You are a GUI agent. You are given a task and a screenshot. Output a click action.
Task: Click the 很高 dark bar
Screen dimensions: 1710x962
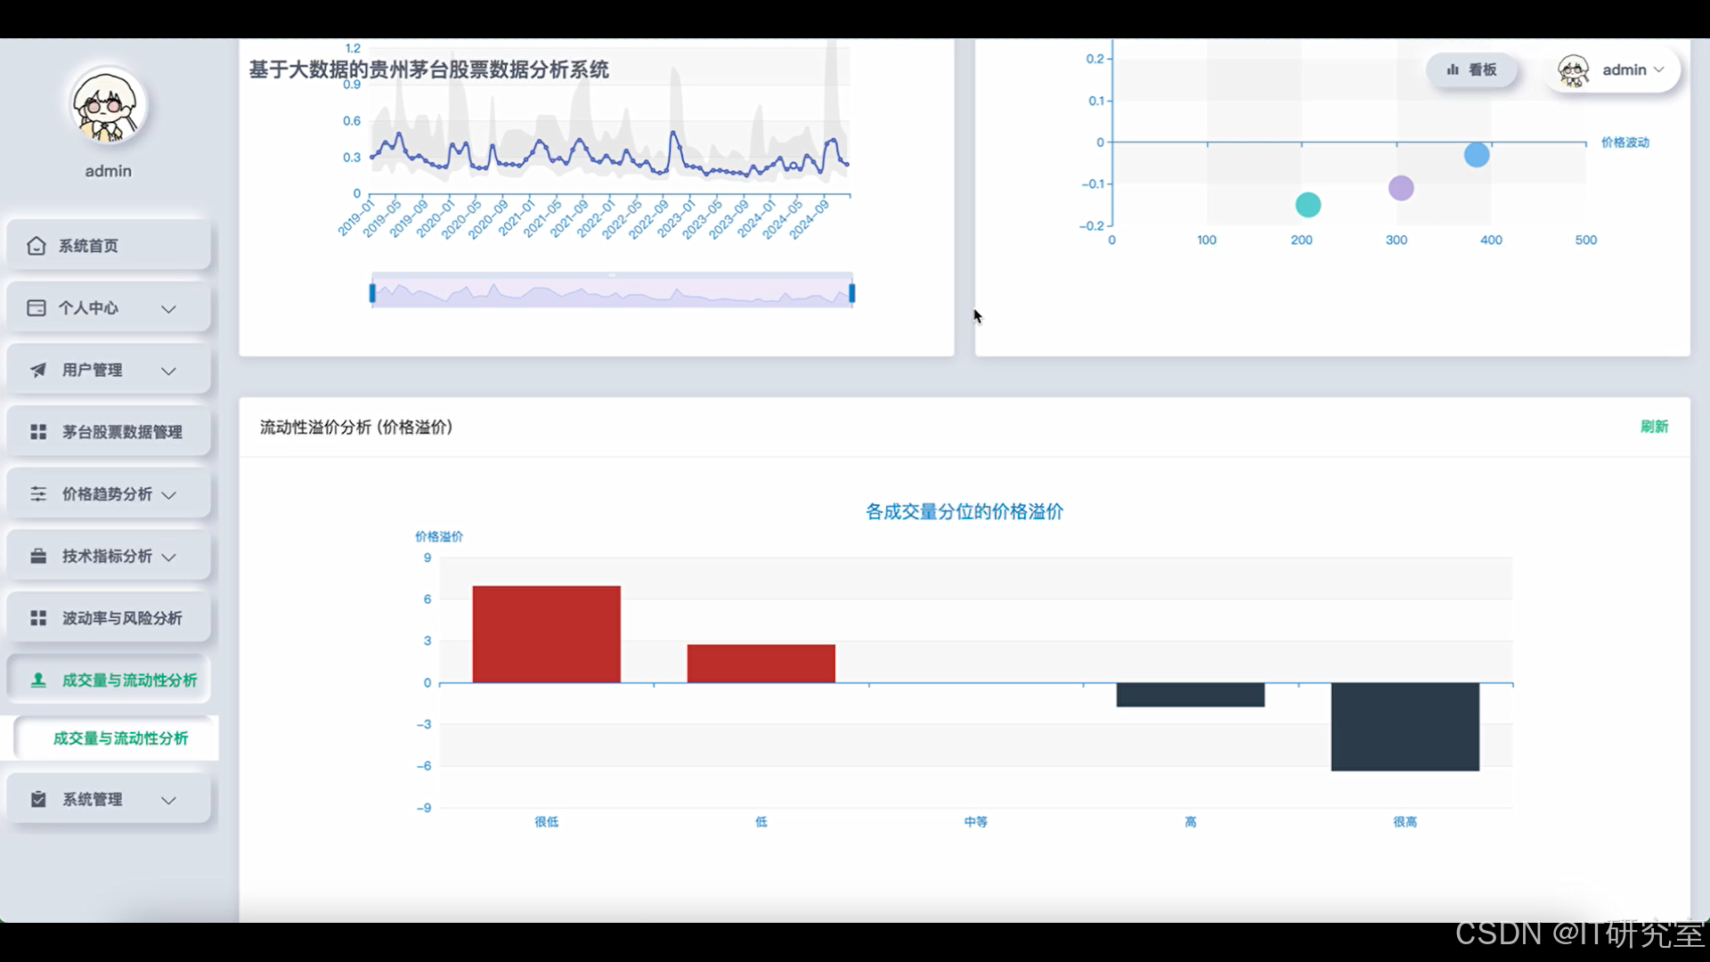click(1405, 727)
